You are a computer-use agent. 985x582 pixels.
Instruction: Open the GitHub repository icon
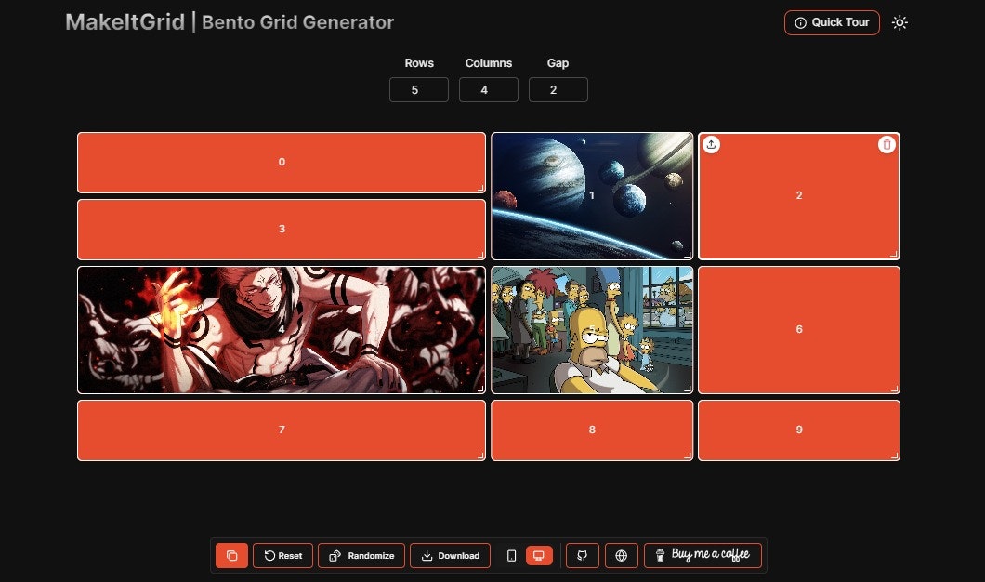pyautogui.click(x=583, y=556)
